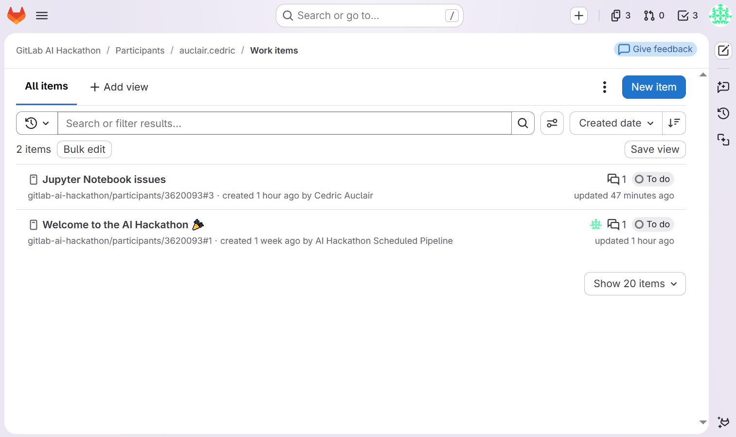The height and width of the screenshot is (437, 736).
Task: Expand the Show 20 items dropdown
Action: pos(635,284)
